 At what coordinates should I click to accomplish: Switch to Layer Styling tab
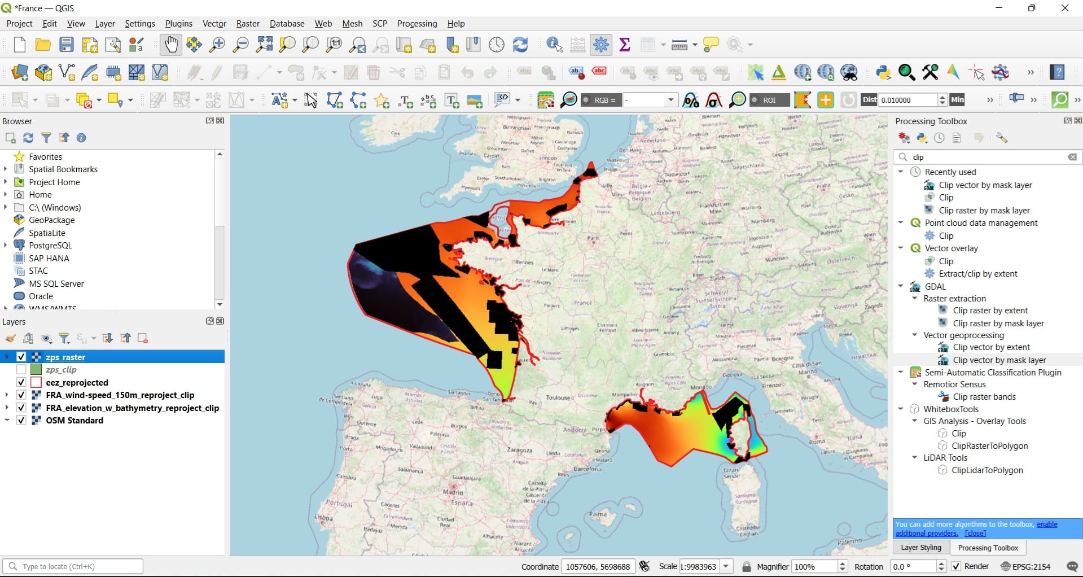click(921, 548)
